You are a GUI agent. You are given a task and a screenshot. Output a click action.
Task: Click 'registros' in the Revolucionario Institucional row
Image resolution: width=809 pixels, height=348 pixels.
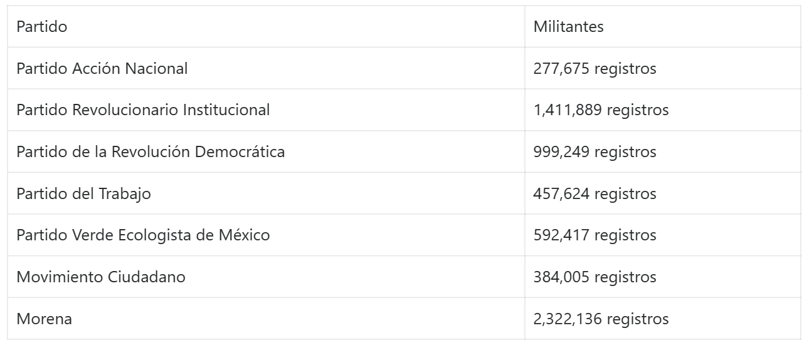pyautogui.click(x=638, y=110)
